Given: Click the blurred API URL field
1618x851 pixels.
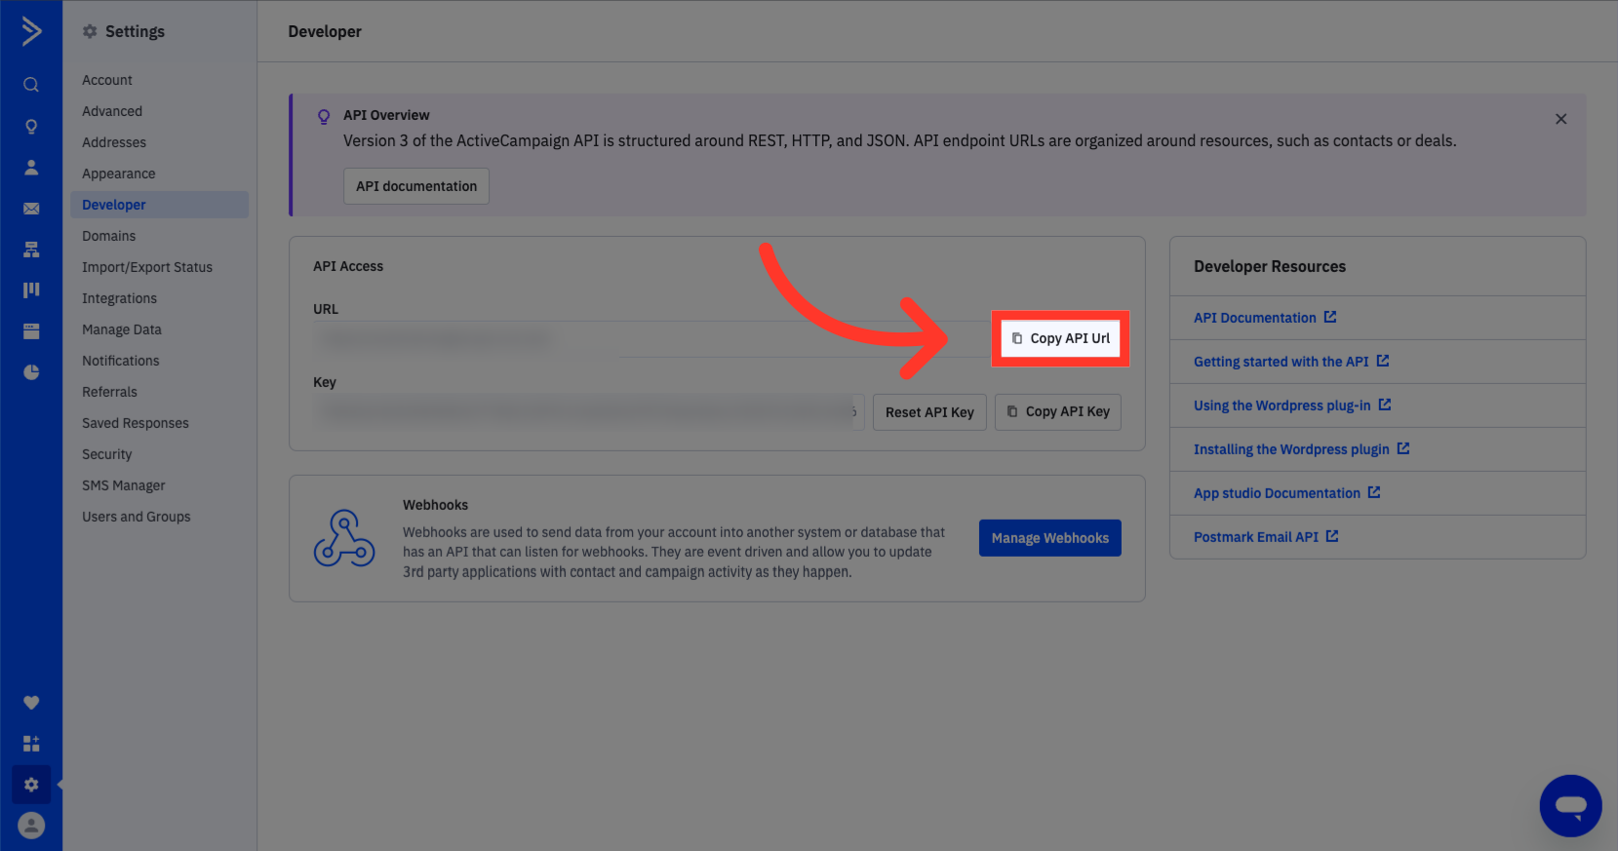Looking at the screenshot, I should 651,339.
